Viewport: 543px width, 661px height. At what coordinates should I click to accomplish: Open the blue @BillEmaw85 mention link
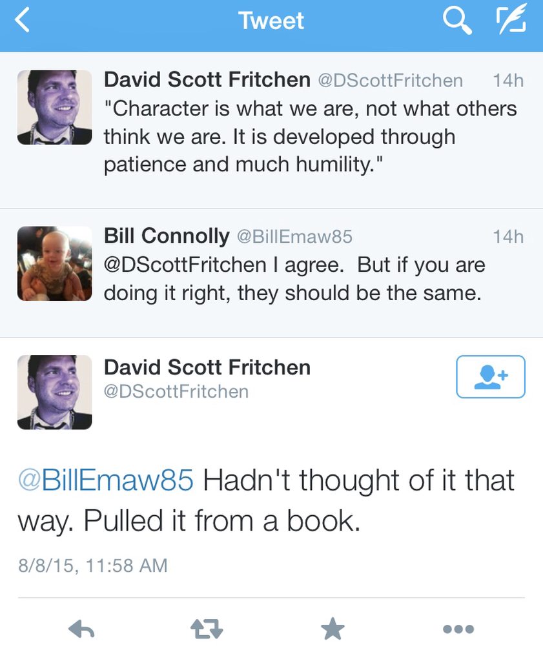tap(106, 480)
